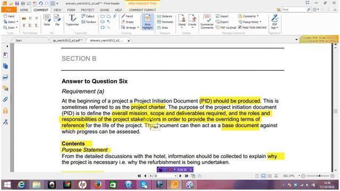This screenshot has height=191, width=340.
Task: Select the Callout tool
Action: [x=88, y=16]
